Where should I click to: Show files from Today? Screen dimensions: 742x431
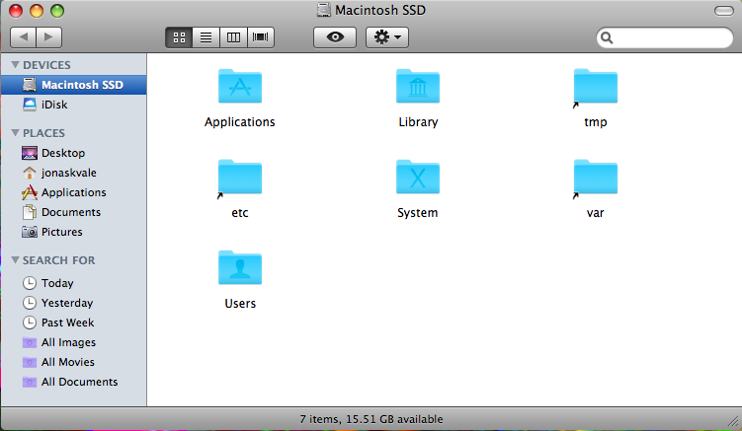74,283
